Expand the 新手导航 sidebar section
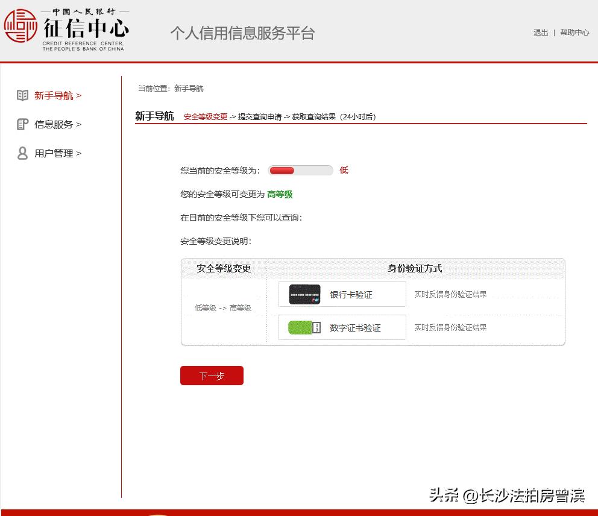 (57, 95)
